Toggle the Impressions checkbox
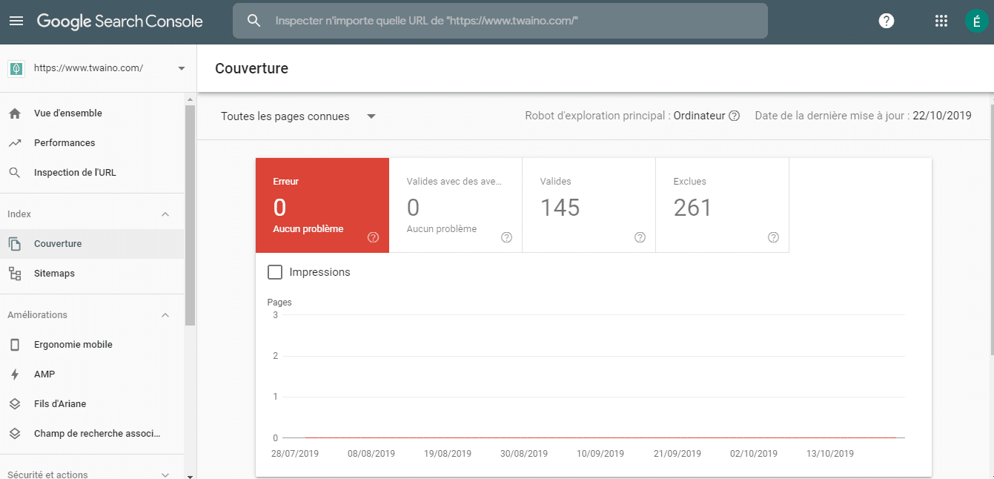The image size is (994, 479). [275, 272]
